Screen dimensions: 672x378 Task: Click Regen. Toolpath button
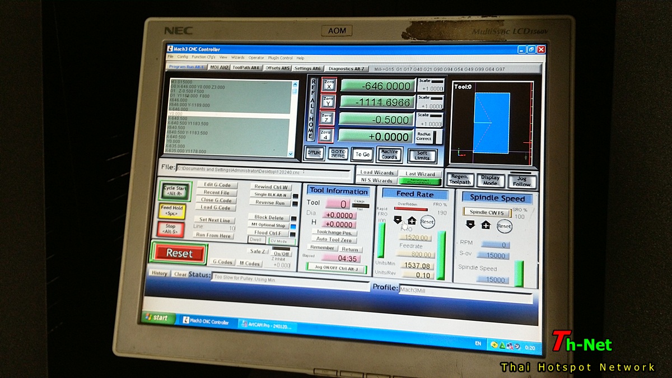click(460, 180)
